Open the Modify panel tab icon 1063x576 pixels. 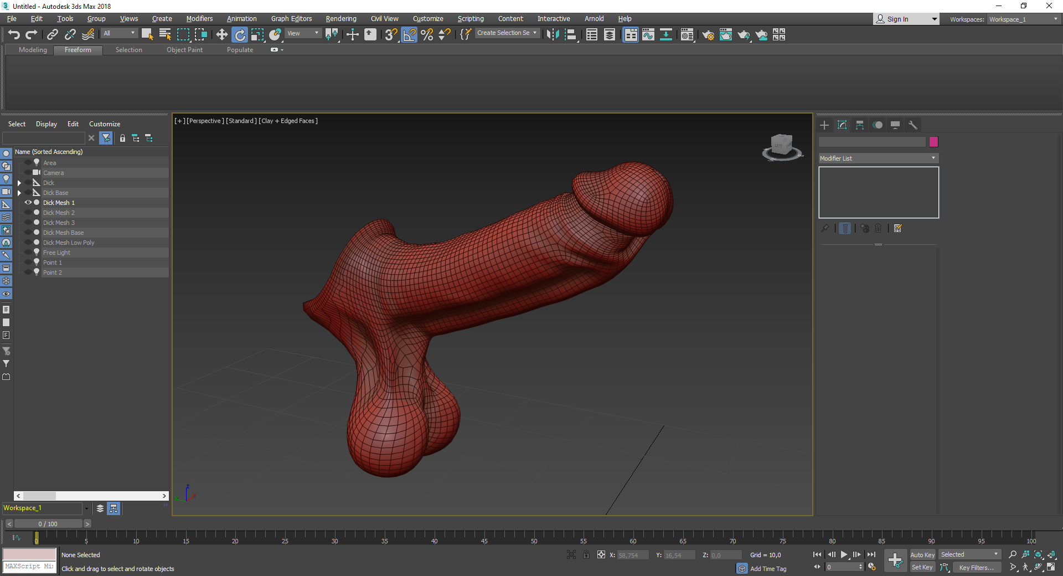(842, 125)
